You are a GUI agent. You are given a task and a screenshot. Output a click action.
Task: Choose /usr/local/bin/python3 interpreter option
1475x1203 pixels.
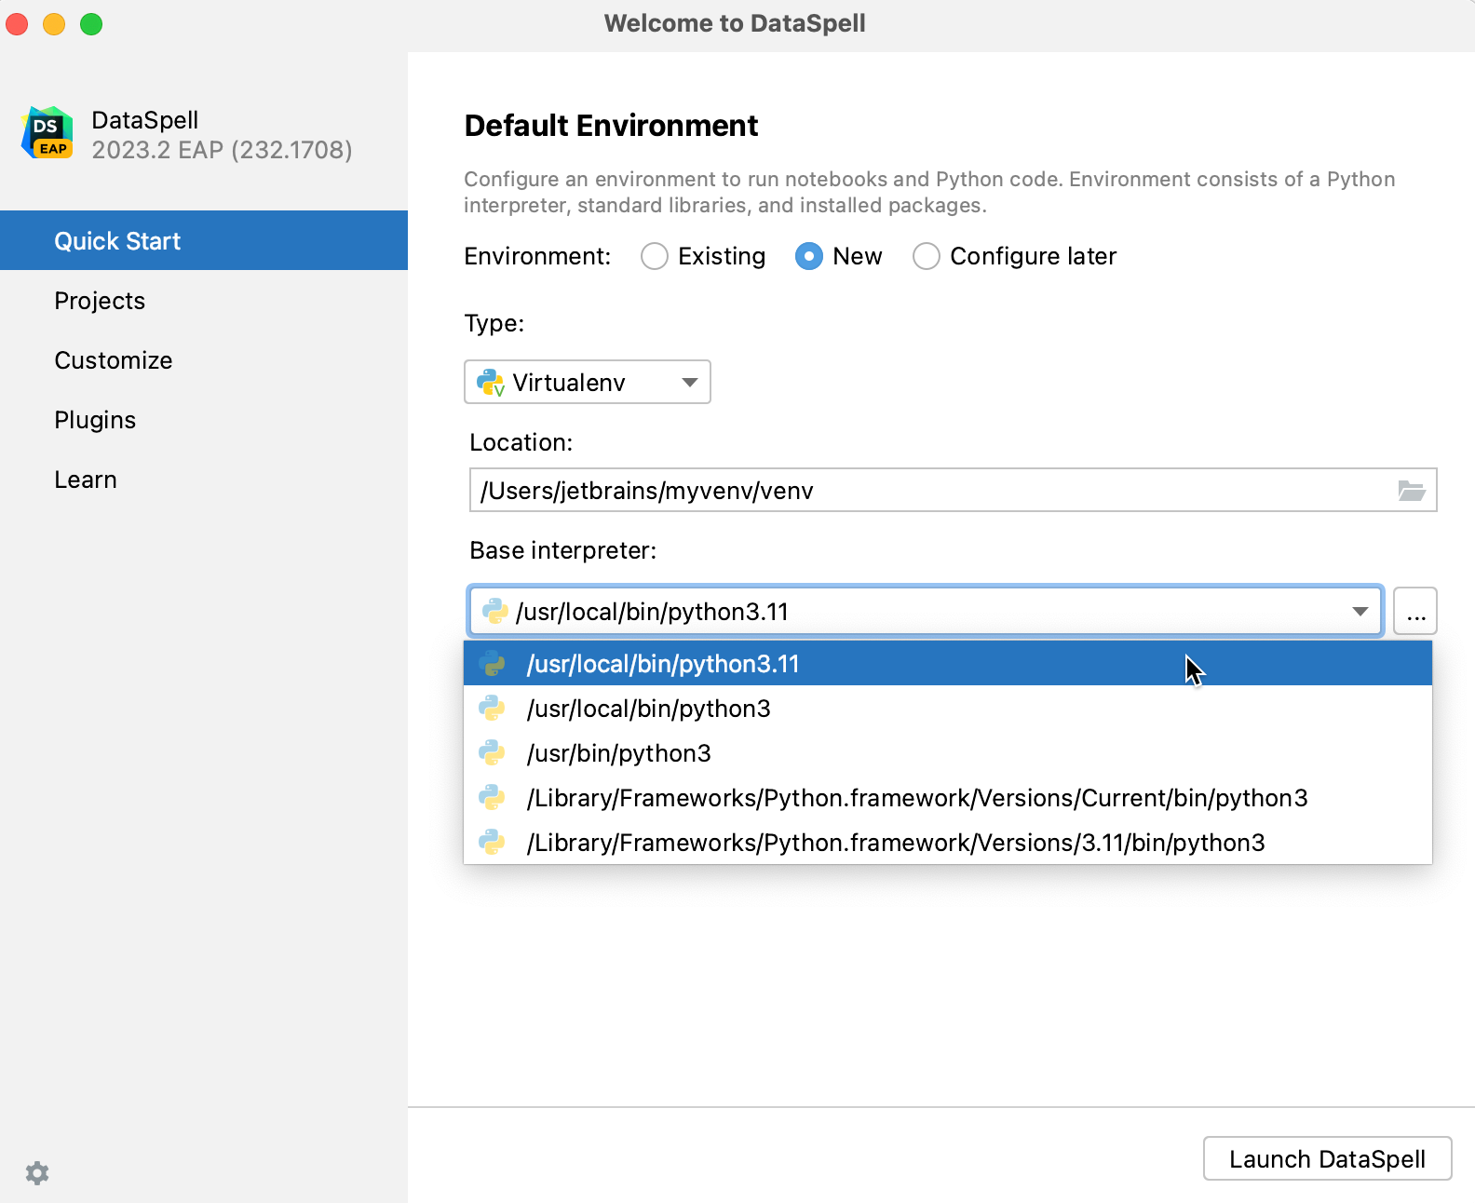[948, 709]
